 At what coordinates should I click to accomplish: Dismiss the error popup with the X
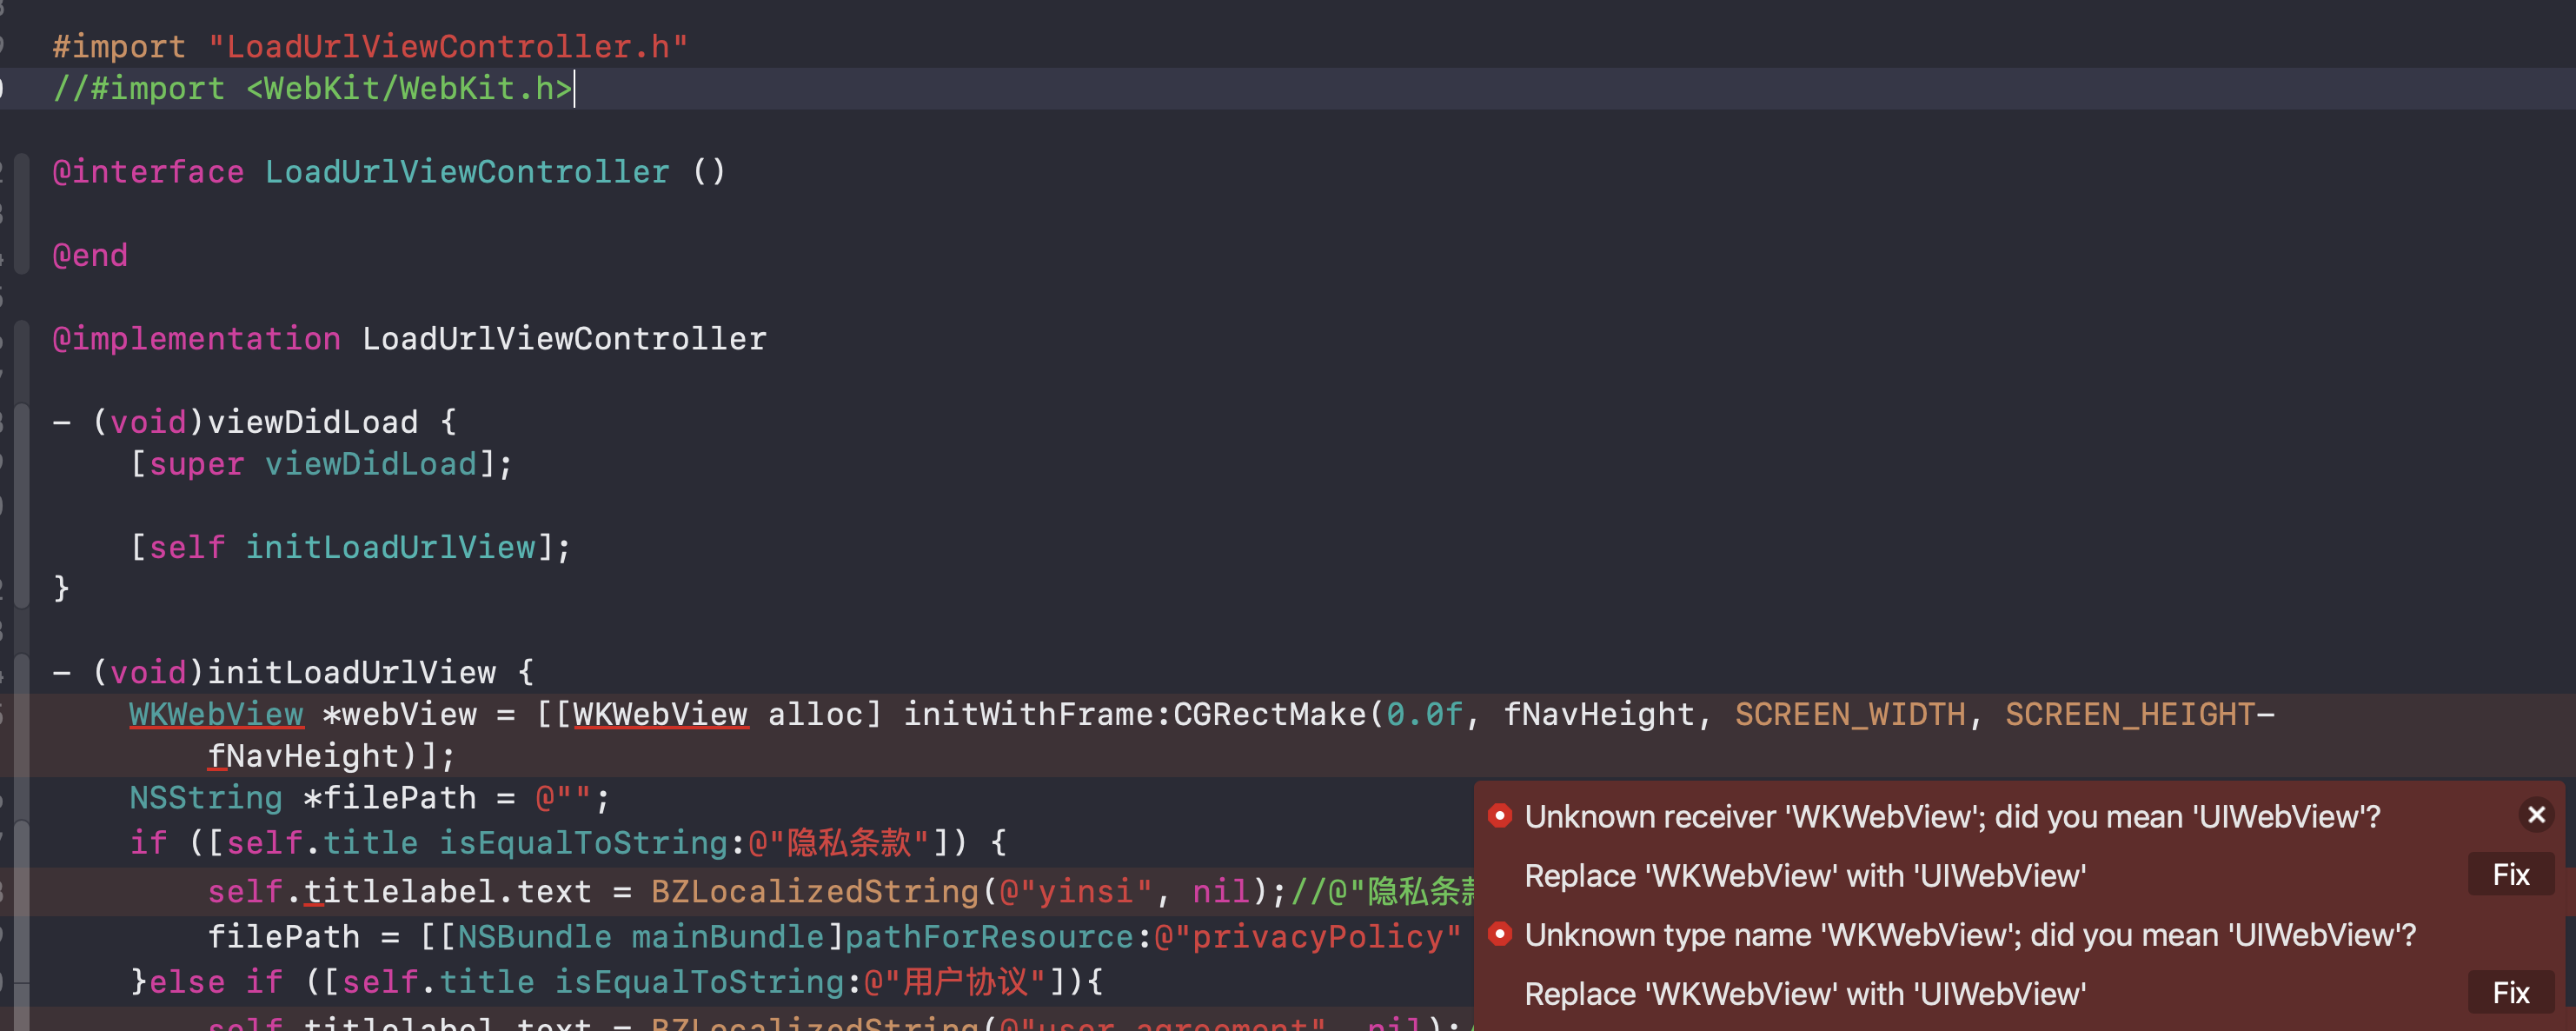pos(2536,815)
